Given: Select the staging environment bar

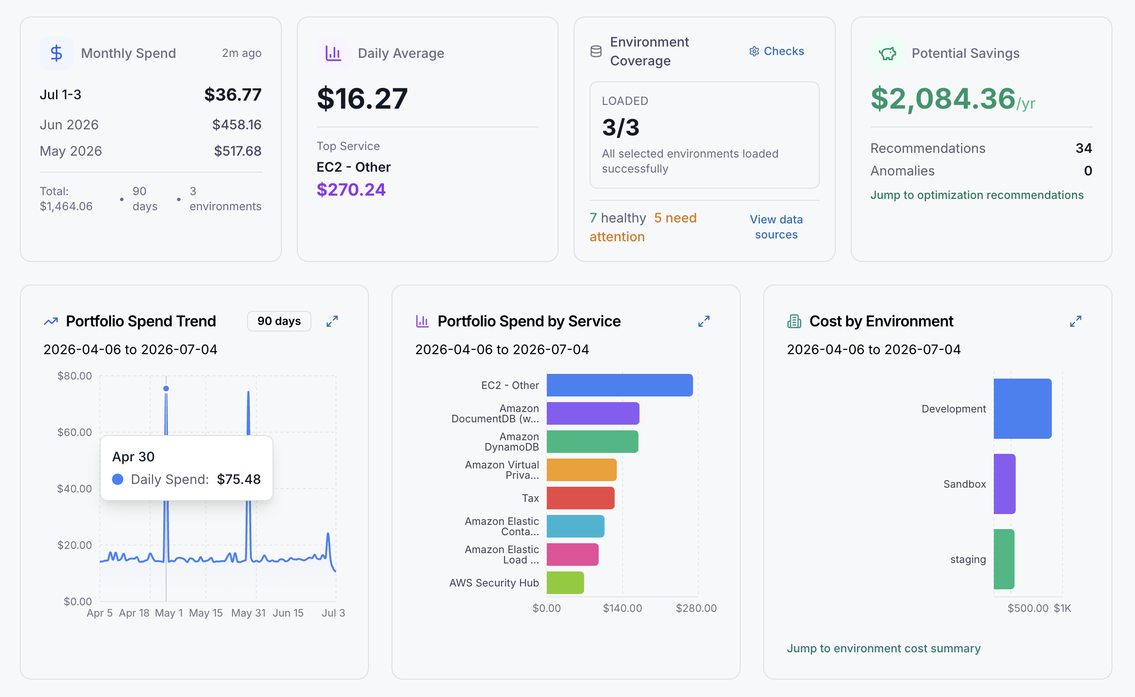Looking at the screenshot, I should (x=1004, y=559).
